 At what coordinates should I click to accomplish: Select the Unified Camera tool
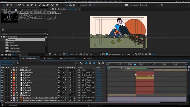coord(19,5)
